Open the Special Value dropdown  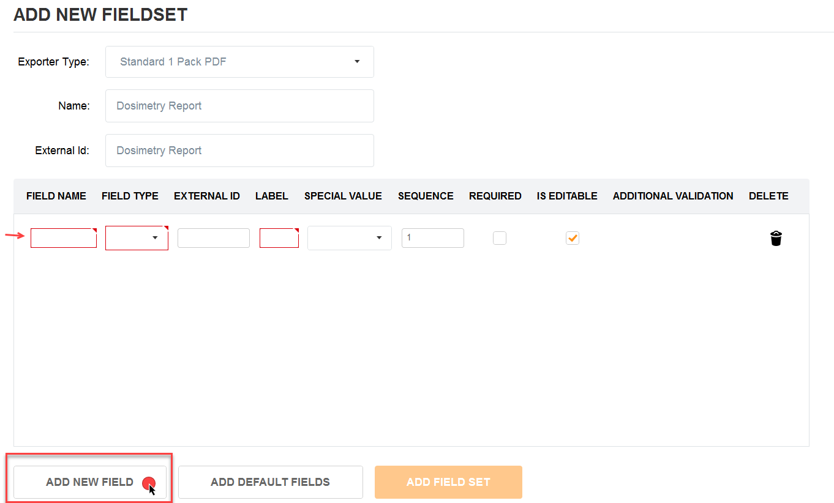[350, 238]
